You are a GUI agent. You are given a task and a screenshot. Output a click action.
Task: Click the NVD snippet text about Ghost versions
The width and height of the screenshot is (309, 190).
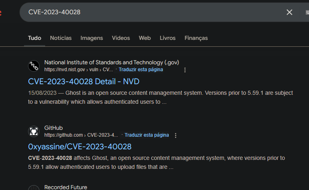coord(161,97)
